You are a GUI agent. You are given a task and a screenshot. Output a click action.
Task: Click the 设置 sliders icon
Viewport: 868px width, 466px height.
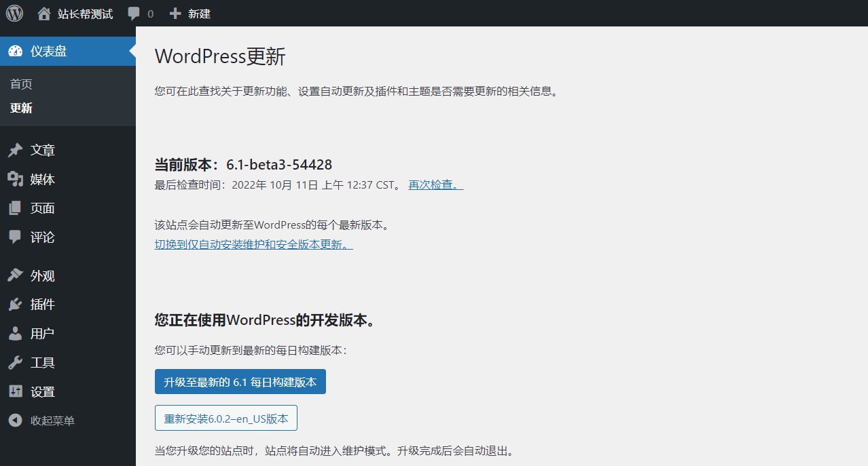pyautogui.click(x=15, y=392)
